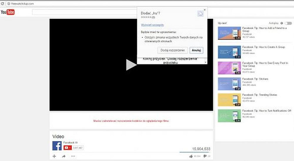
Task: Click title How to Turn Notifications Off
Action: tap(267, 111)
